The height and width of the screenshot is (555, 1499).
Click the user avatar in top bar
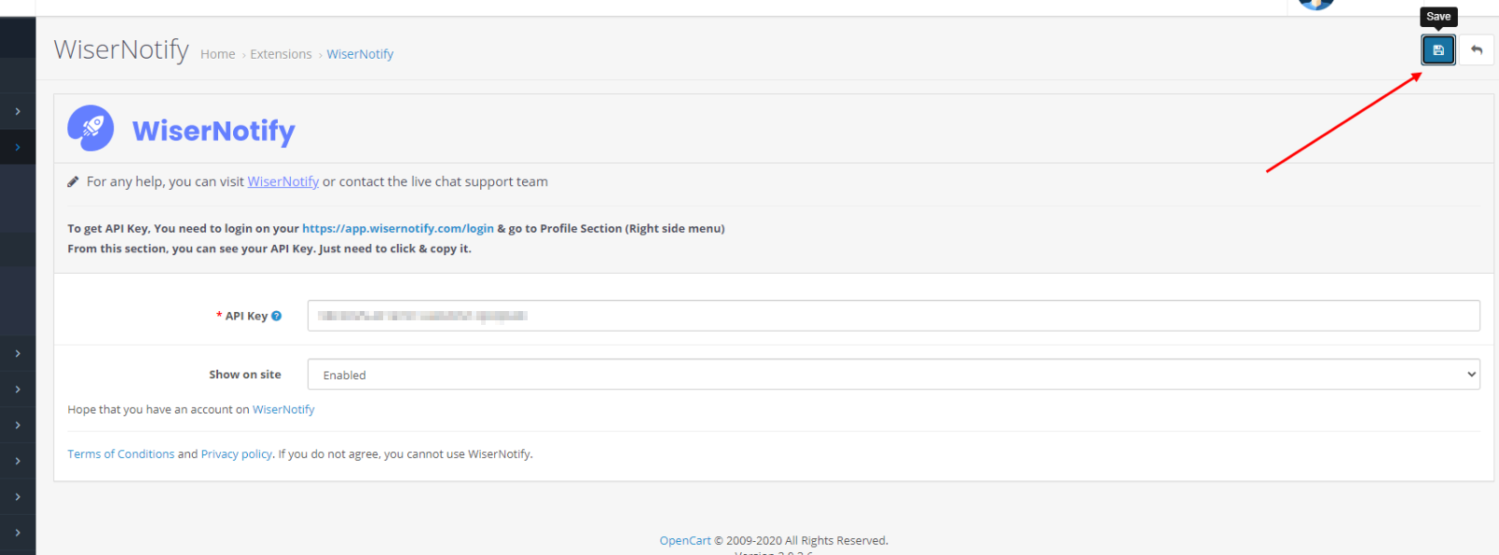[x=1316, y=4]
